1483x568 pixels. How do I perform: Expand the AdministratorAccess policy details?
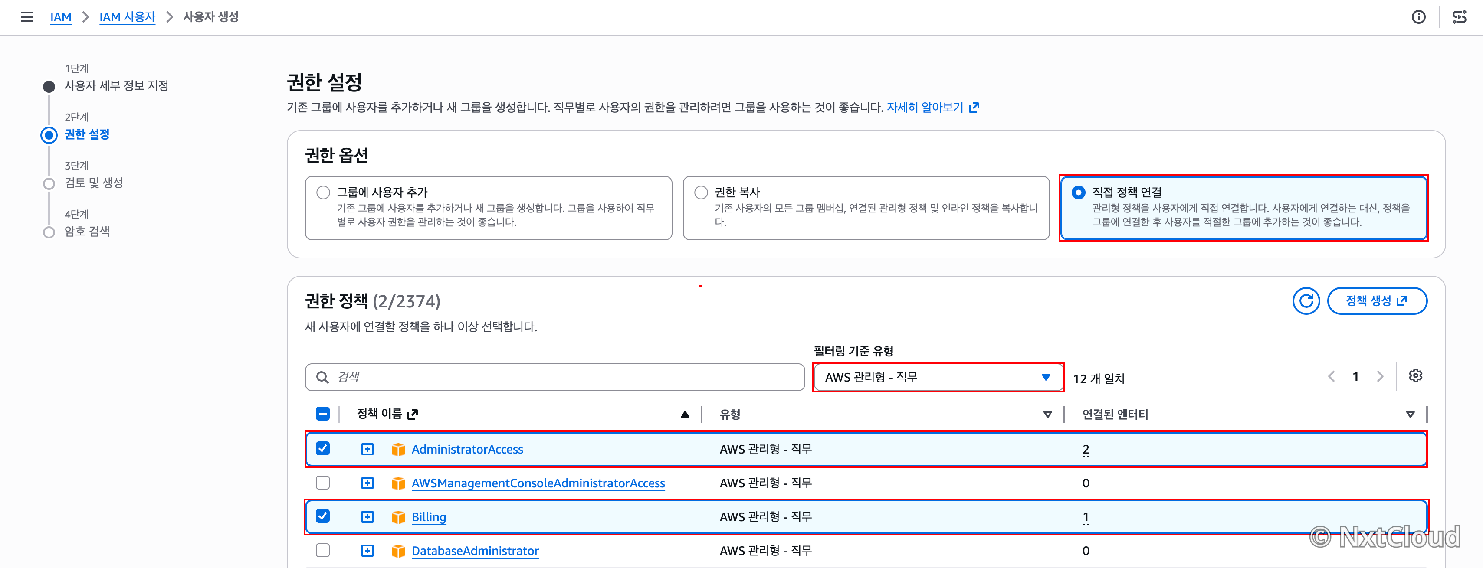(x=367, y=449)
